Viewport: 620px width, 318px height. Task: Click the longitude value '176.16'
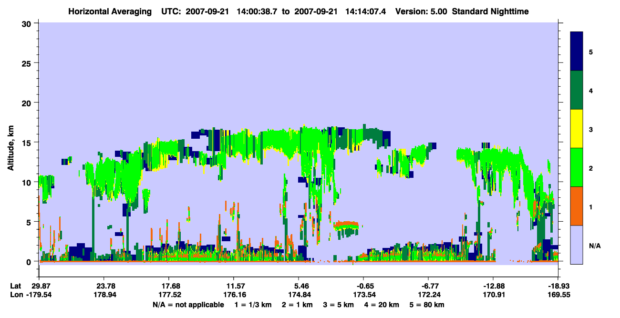[234, 295]
